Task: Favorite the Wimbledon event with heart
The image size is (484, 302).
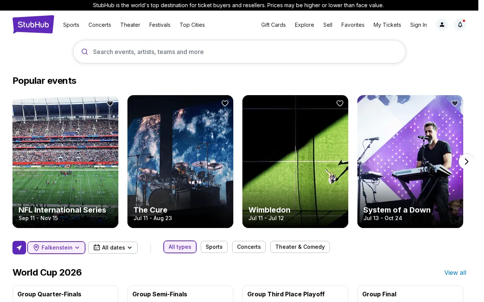Action: point(340,103)
